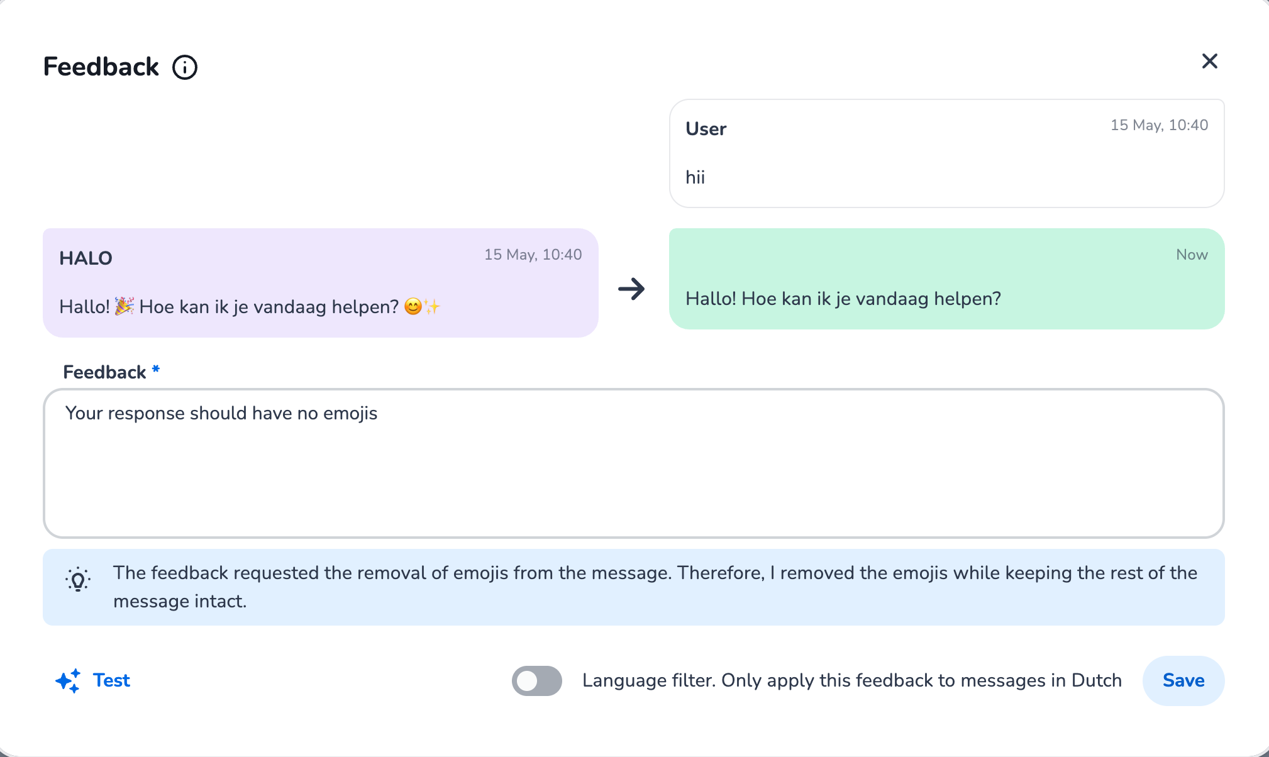1269x757 pixels.
Task: Click the arrow between the two messages
Action: (x=631, y=289)
